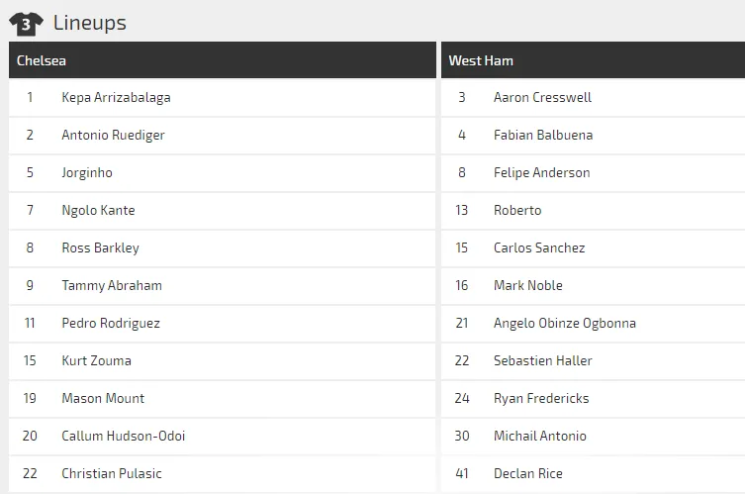This screenshot has height=494, width=745.
Task: Click the jersey icon beside Lineups
Action: (x=26, y=23)
